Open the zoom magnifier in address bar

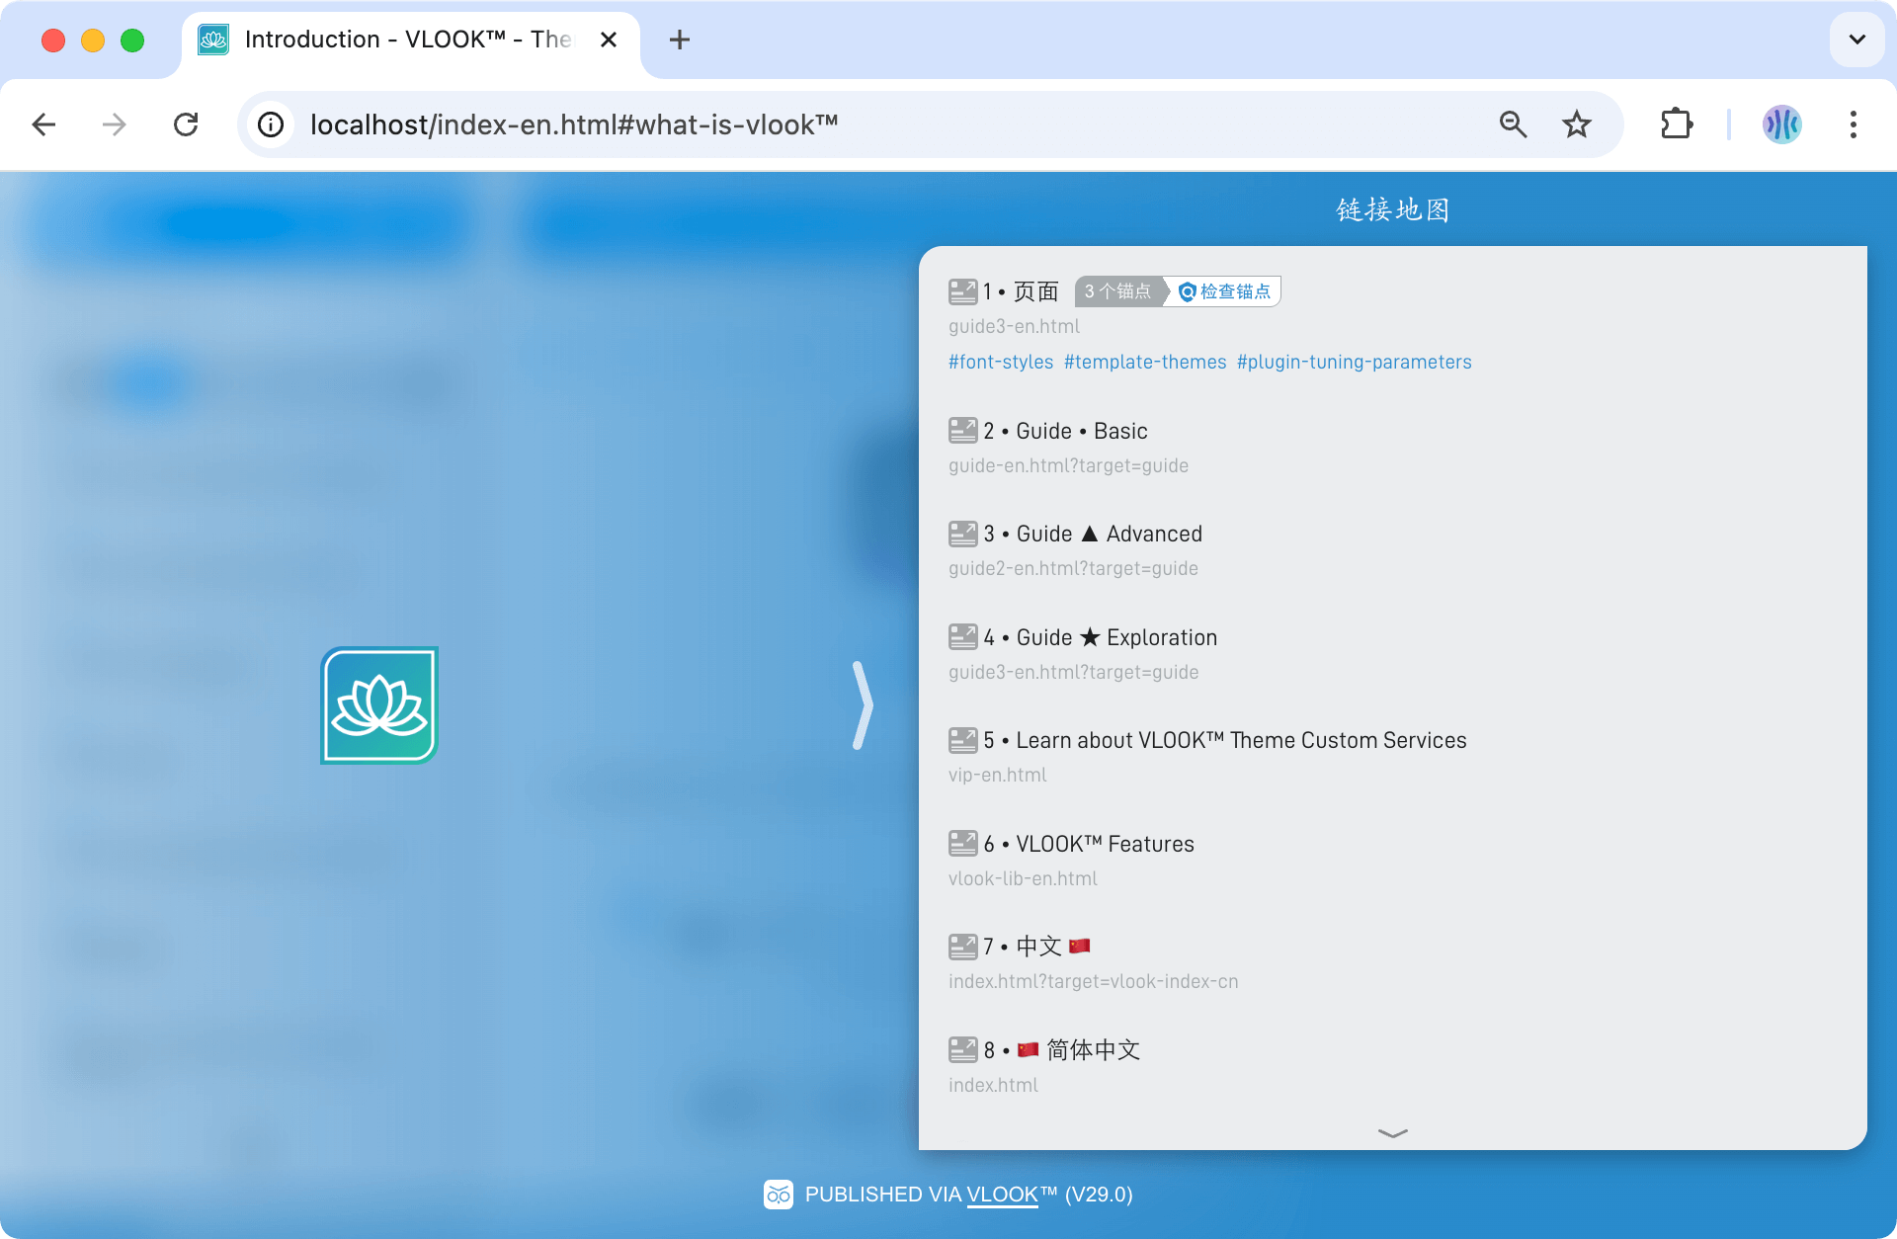coord(1513,124)
